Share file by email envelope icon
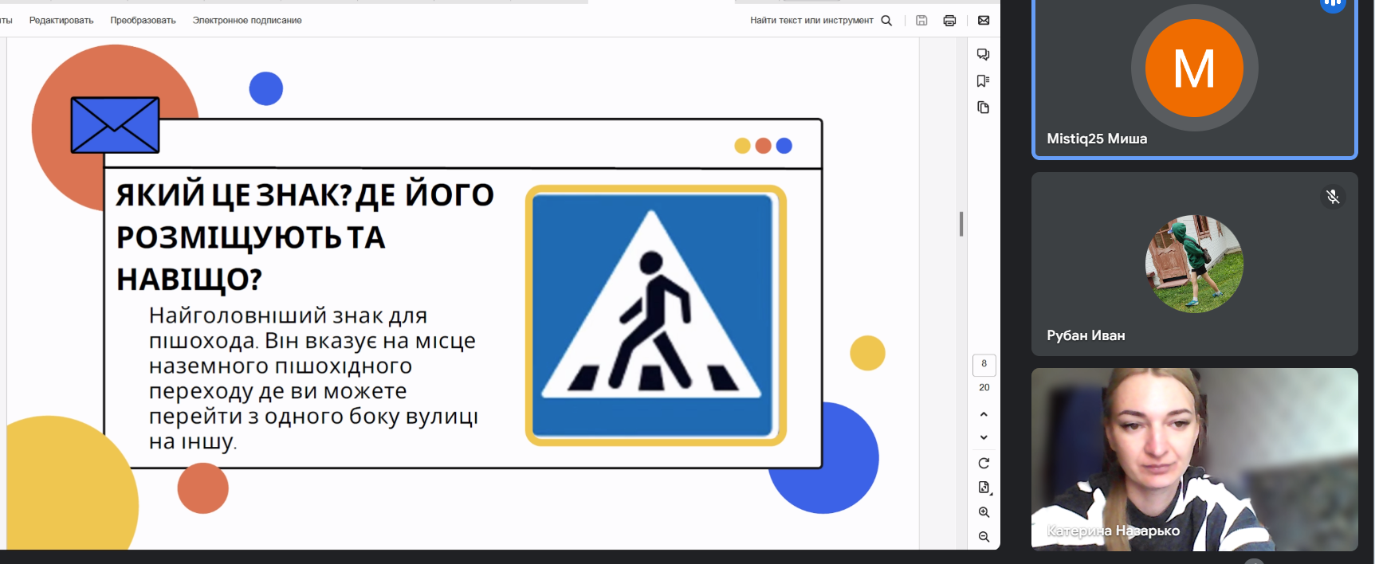This screenshot has width=1375, height=564. coord(984,21)
